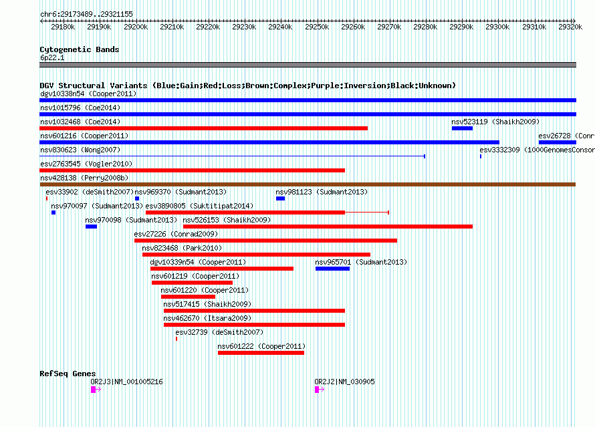595x427 pixels.
Task: Open the esv3890805 (Suktitipat2014) label
Action: click(x=199, y=206)
